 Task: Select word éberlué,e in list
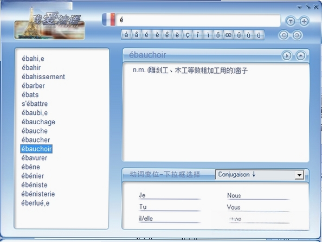tap(35, 203)
